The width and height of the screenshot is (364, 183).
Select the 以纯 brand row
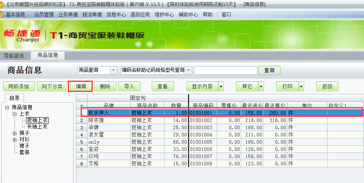click(x=109, y=156)
